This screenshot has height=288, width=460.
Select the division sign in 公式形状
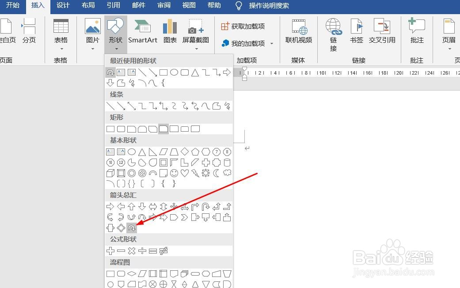click(x=142, y=251)
